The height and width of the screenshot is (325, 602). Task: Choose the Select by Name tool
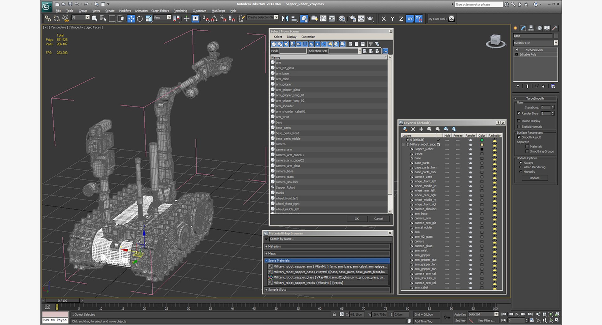click(x=103, y=19)
